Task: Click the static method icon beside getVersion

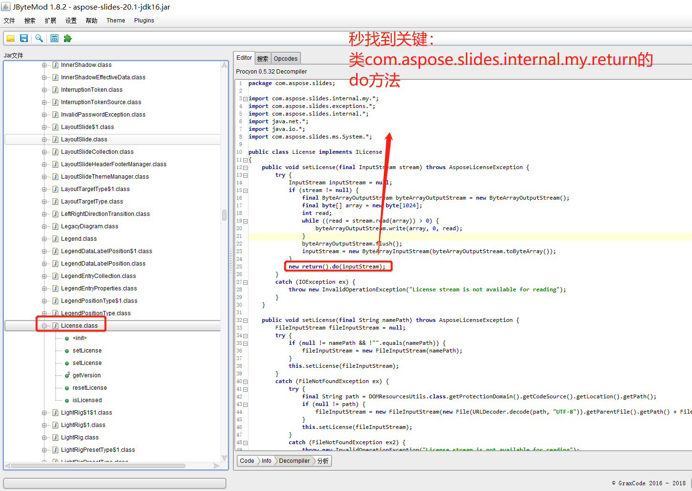Action: coord(67,375)
